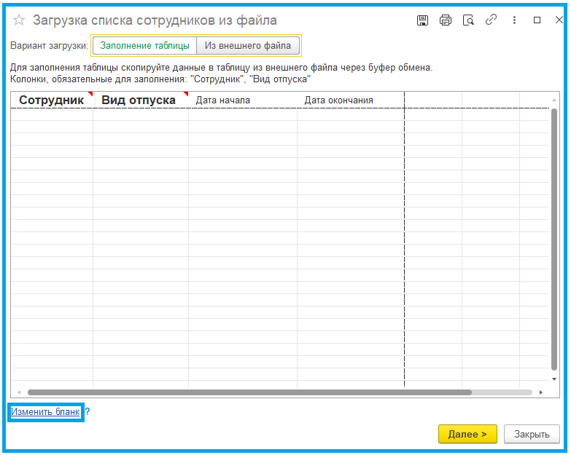The image size is (571, 455).
Task: Select the Дата окончания column header
Action: (338, 100)
